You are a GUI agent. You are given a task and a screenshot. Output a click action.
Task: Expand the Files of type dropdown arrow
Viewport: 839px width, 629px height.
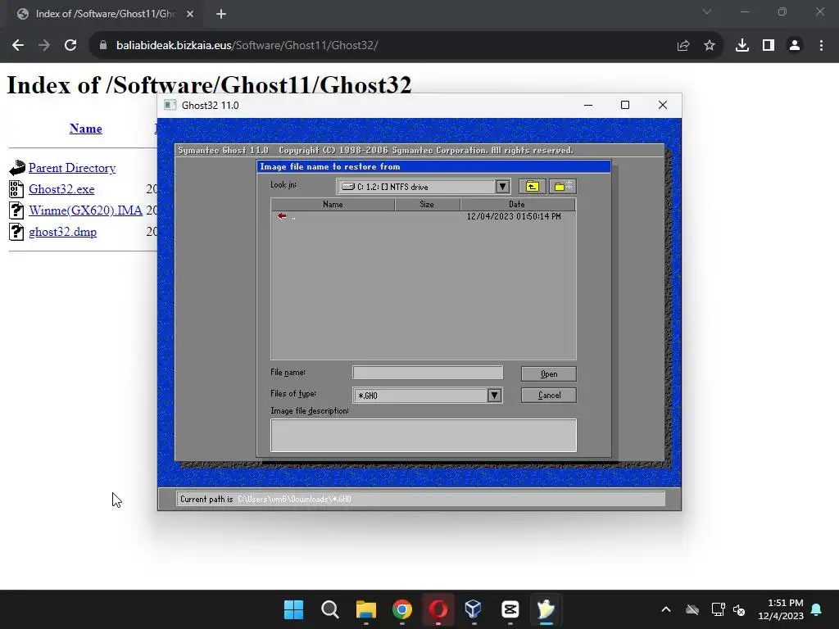pos(494,396)
